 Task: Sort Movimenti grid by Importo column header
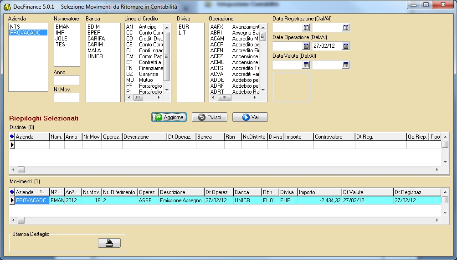pyautogui.click(x=319, y=192)
